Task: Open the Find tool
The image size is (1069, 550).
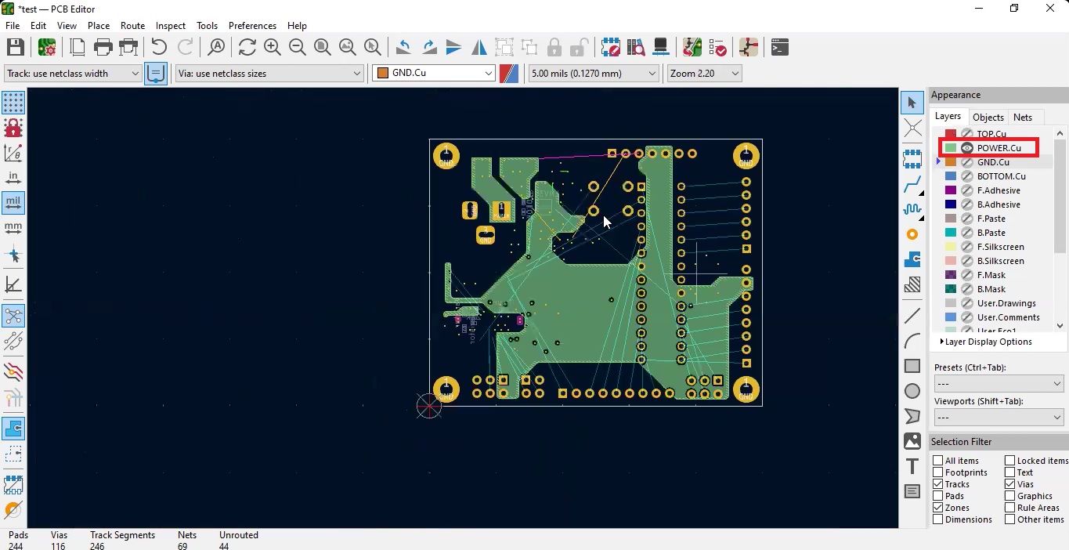Action: (x=216, y=47)
